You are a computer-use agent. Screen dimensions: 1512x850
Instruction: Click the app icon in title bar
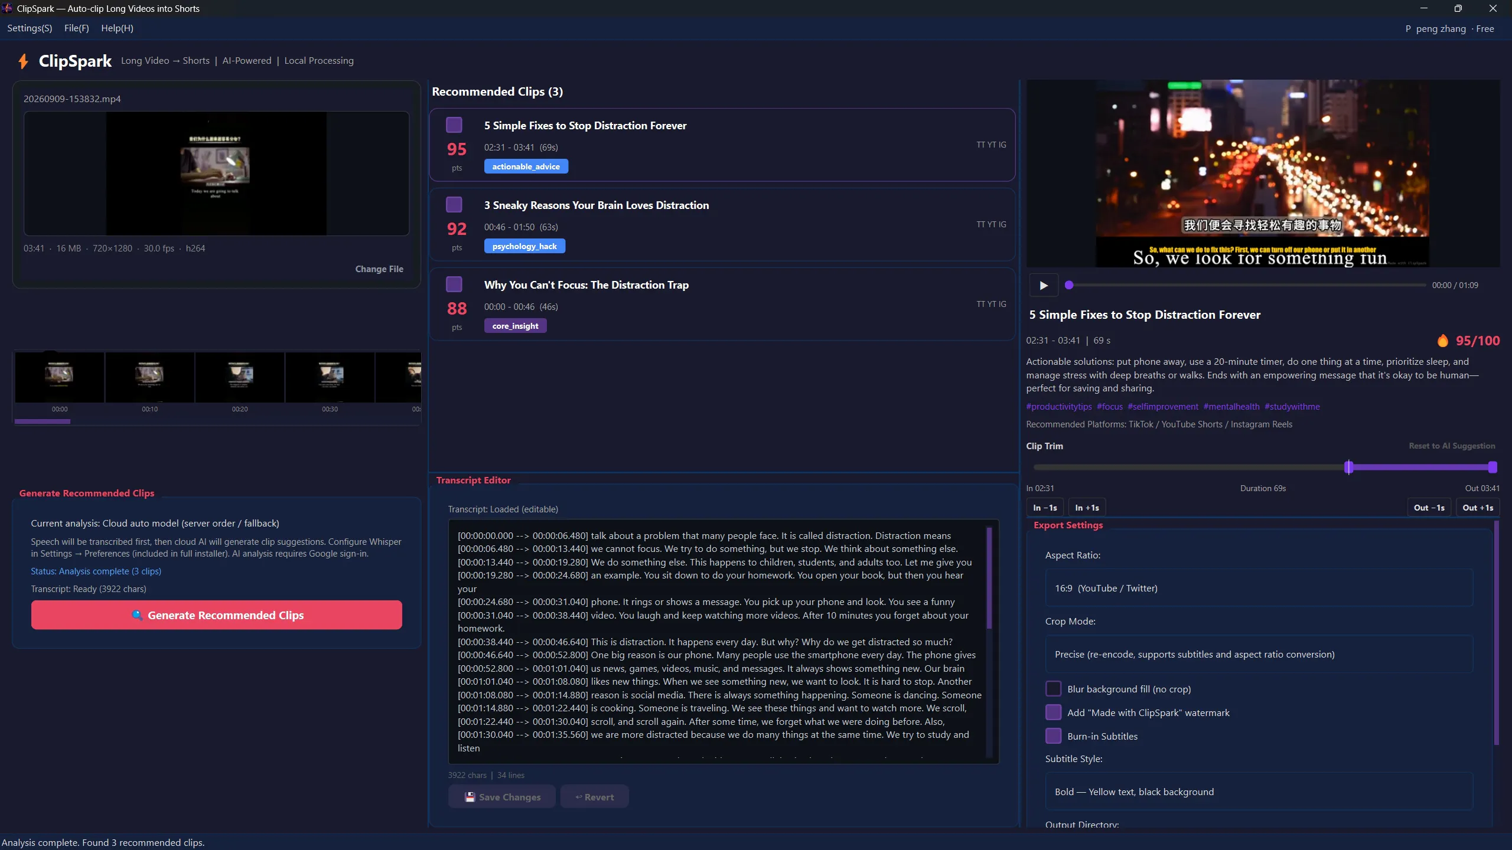tap(7, 8)
